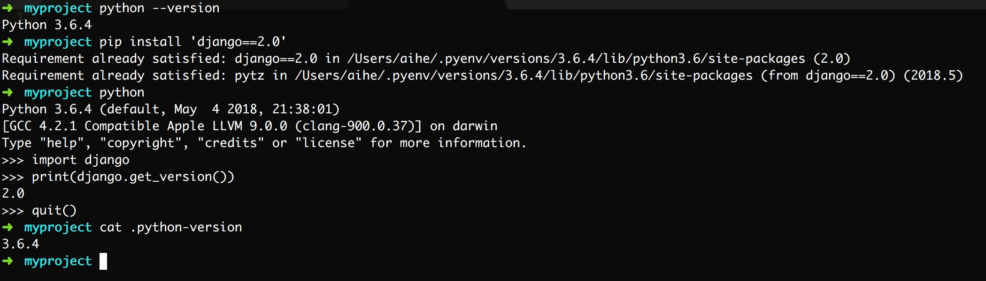The width and height of the screenshot is (986, 281).
Task: Click the green arrow on the lone "python" command line
Action: 8,92
